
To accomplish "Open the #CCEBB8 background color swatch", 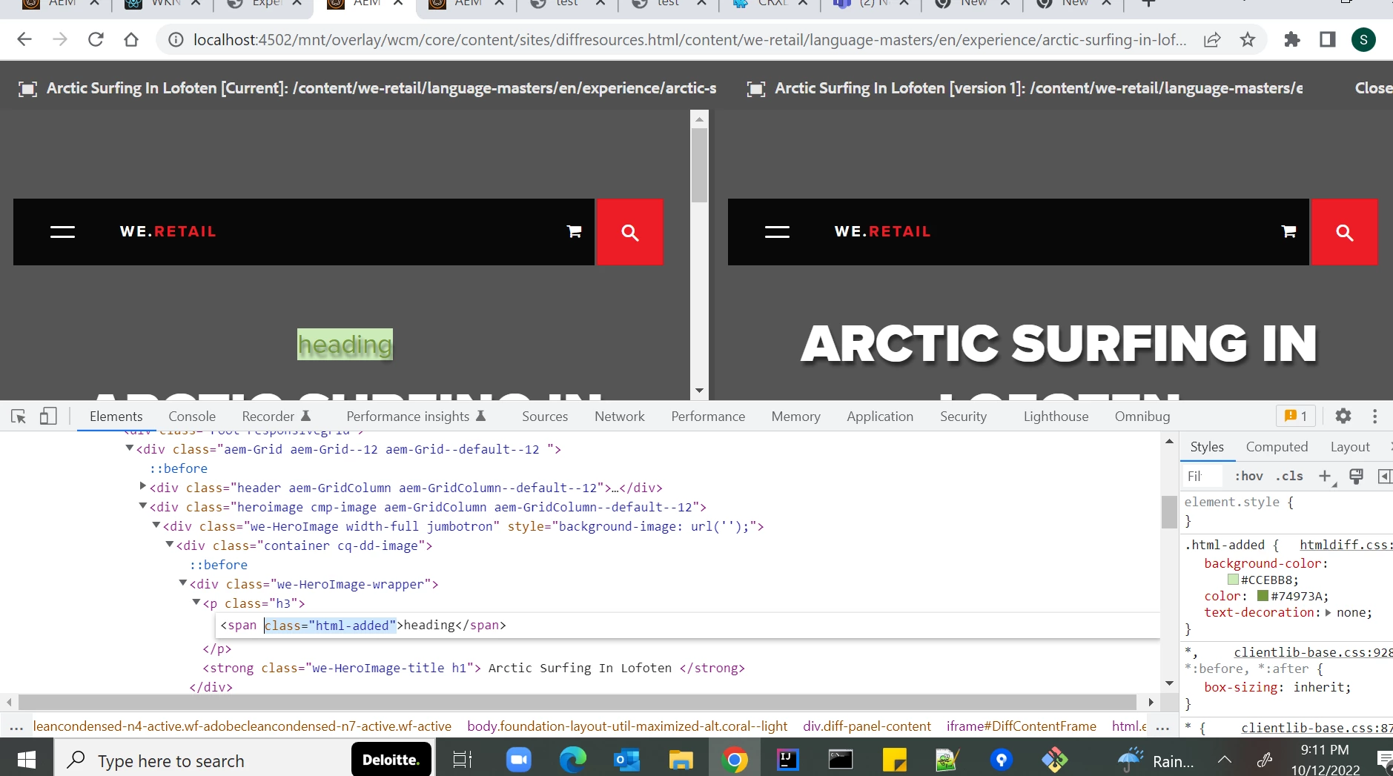I will pyautogui.click(x=1233, y=580).
